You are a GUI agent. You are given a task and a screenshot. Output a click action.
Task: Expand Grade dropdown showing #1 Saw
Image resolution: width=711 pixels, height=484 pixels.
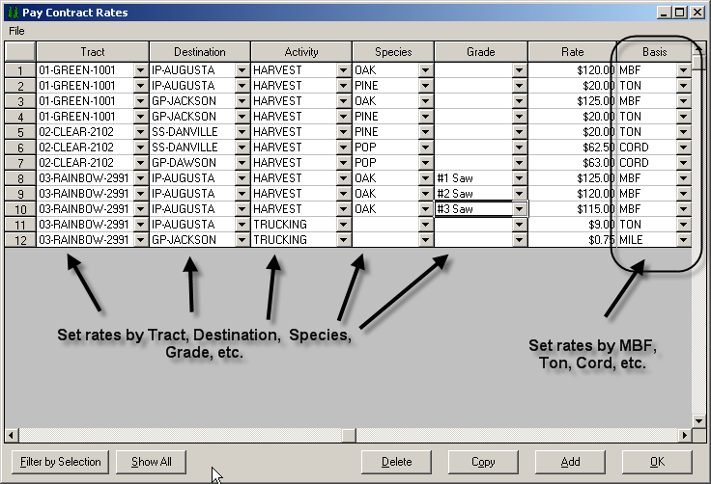pyautogui.click(x=519, y=178)
